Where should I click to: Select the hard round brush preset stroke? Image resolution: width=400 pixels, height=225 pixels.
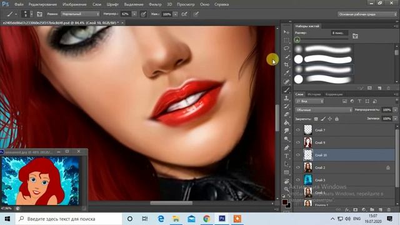(x=328, y=59)
